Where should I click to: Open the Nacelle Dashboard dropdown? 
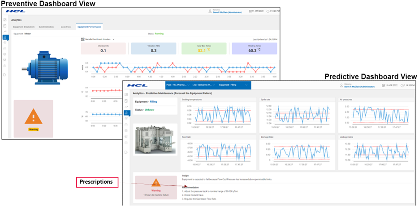tap(113, 39)
